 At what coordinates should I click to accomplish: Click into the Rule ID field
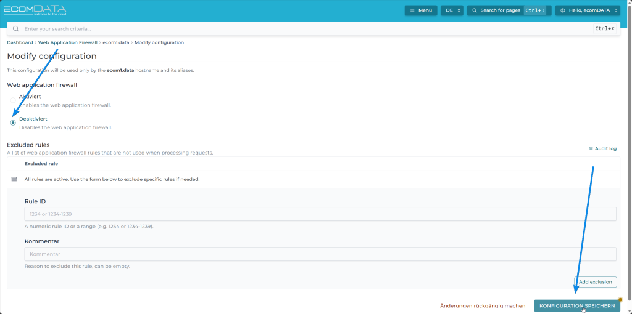pyautogui.click(x=320, y=214)
